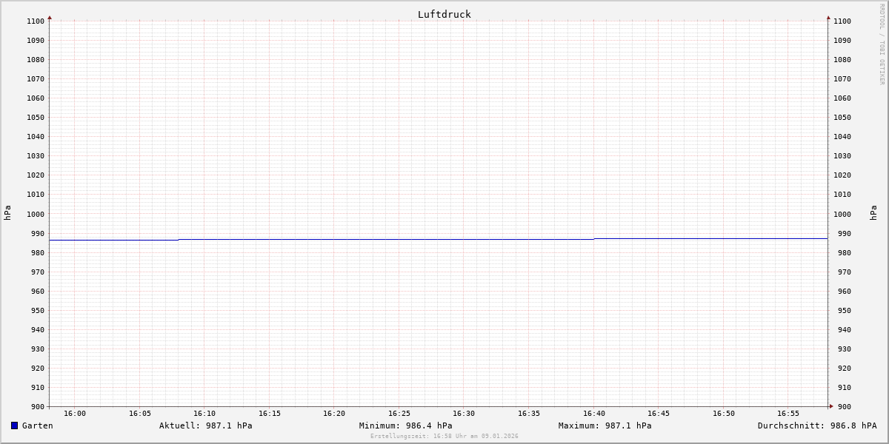Click the left vertical hPa unit label

pos(7,212)
